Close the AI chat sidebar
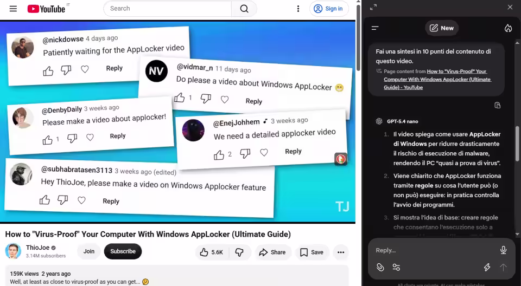This screenshot has width=521, height=286. [x=510, y=7]
